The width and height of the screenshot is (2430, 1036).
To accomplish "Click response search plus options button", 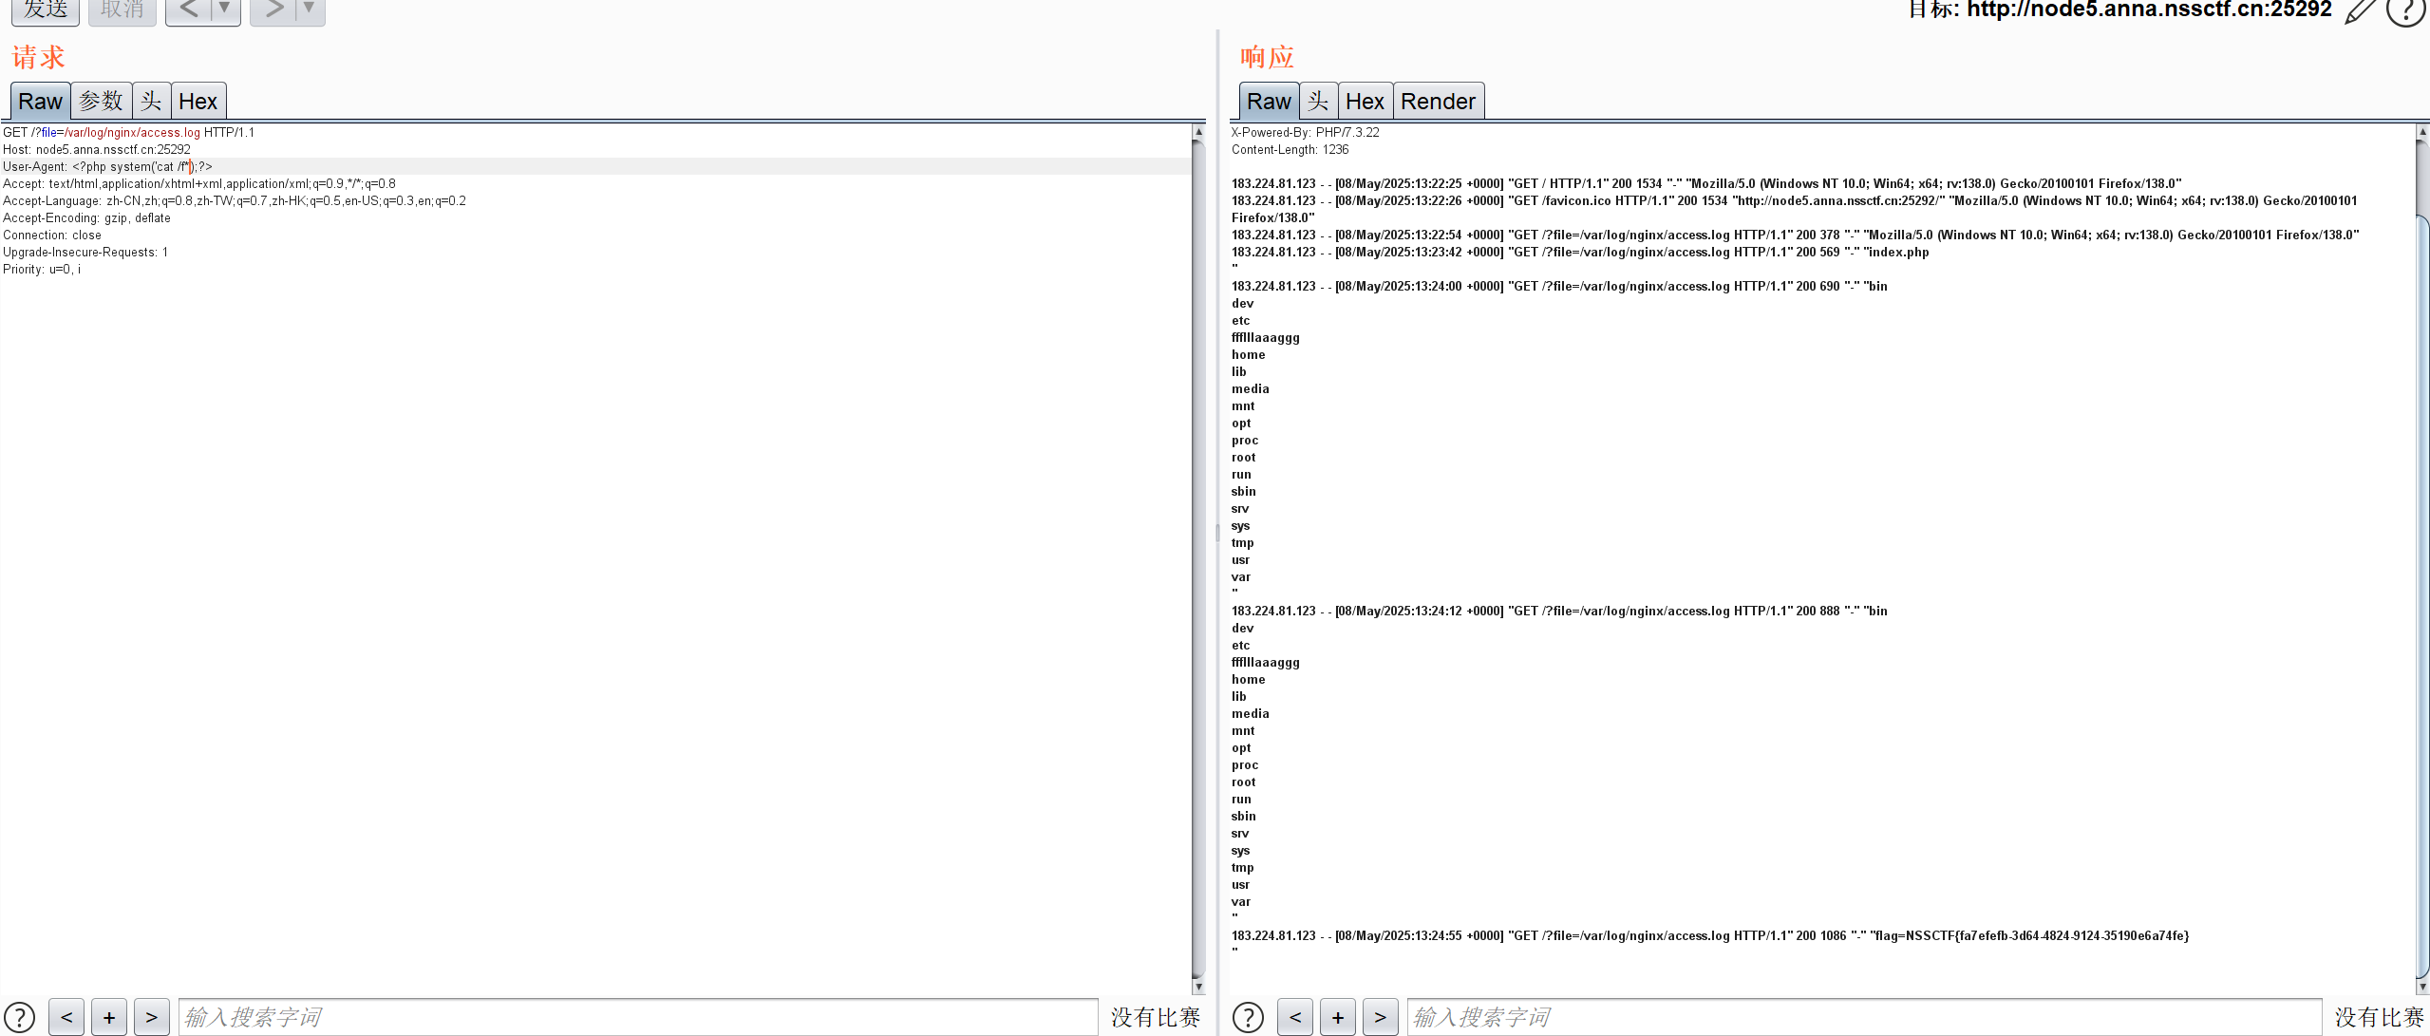I will pos(1337,1017).
